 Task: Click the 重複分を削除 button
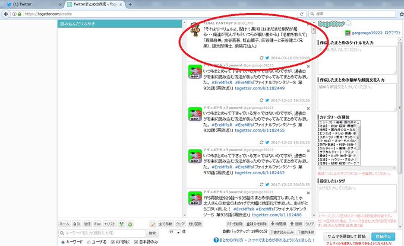click(x=257, y=224)
